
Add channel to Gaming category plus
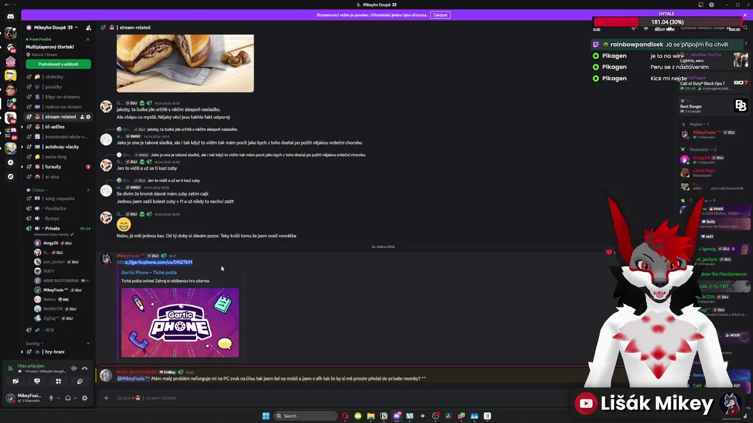(88, 344)
